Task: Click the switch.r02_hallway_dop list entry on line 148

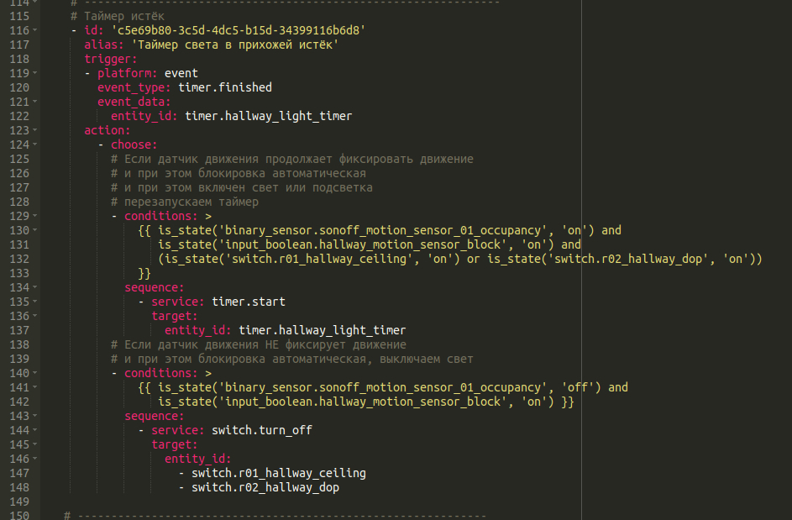Action: [265, 487]
